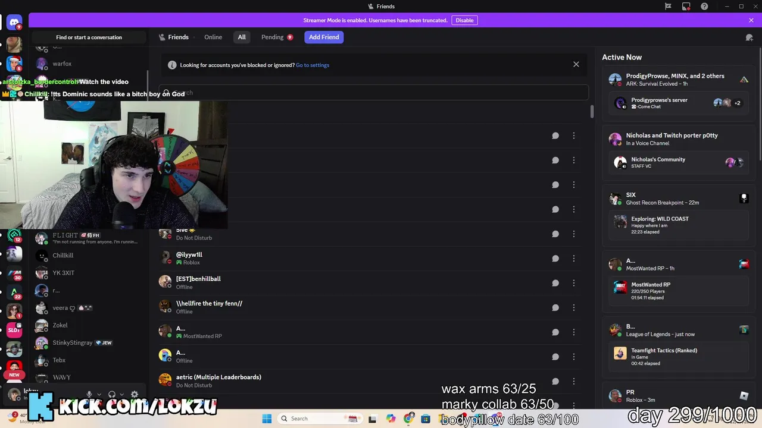This screenshot has height=428, width=762.
Task: Close the blocked accounts notice
Action: coord(576,64)
